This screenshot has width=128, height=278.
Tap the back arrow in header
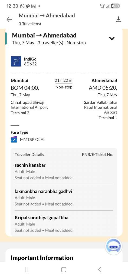(9, 19)
